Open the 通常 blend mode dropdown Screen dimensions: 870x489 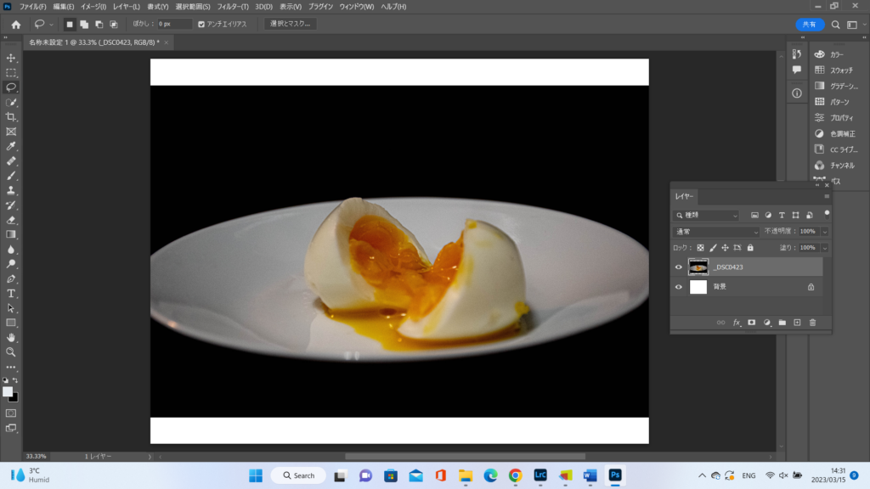(x=716, y=231)
